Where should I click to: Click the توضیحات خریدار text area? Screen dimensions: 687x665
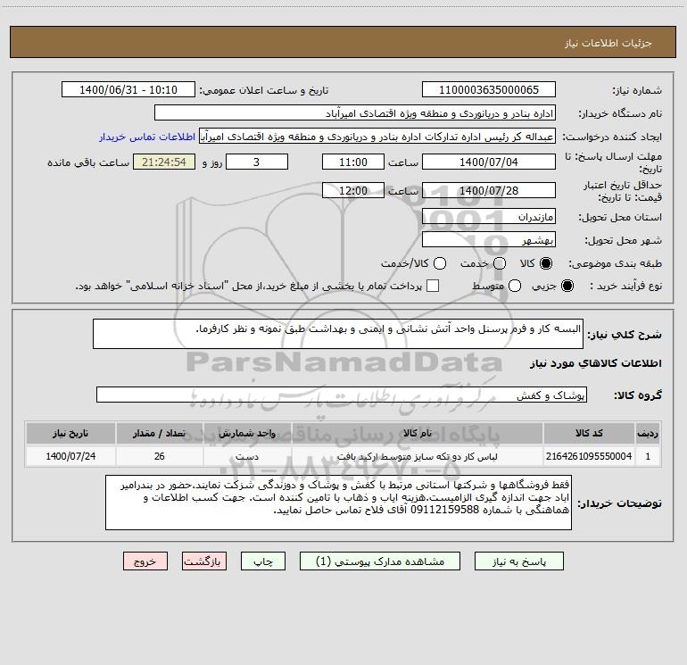click(338, 503)
